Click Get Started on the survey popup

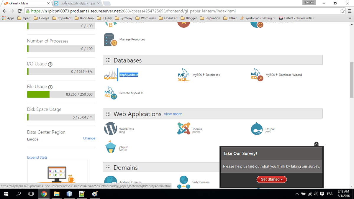tap(271, 179)
